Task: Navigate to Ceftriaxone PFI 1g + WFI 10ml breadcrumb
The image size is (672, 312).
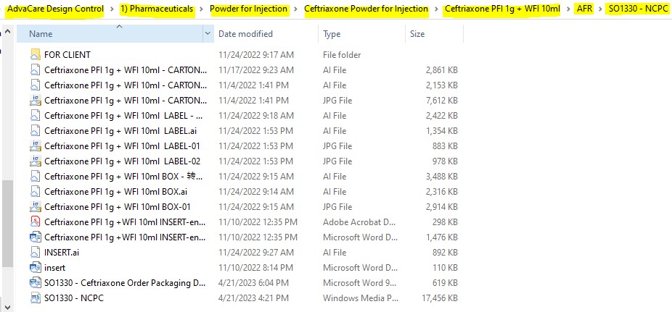Action: pos(502,9)
